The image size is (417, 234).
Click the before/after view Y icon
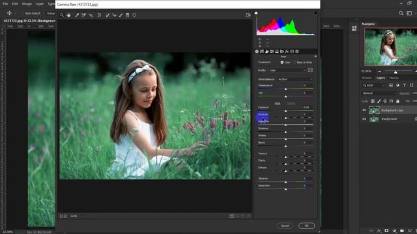click(232, 216)
